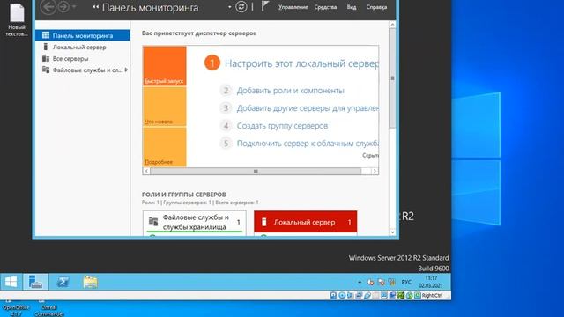Screen dimensions: 564x317
Task: Open the notifications flag in Server Manager
Action: [x=264, y=6]
